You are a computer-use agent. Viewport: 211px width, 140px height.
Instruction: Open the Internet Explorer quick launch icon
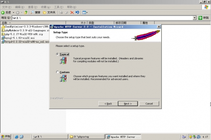[x=17, y=137]
